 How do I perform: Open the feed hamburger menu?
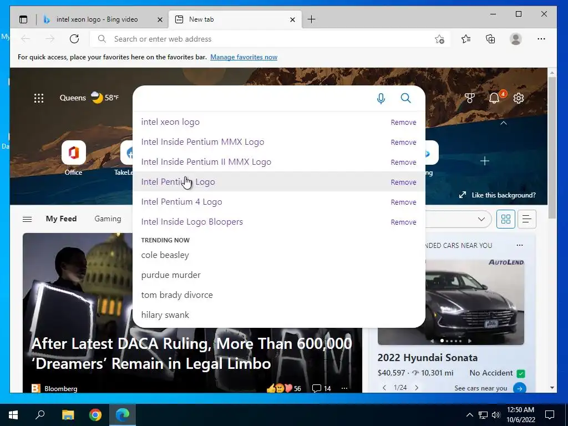[27, 219]
